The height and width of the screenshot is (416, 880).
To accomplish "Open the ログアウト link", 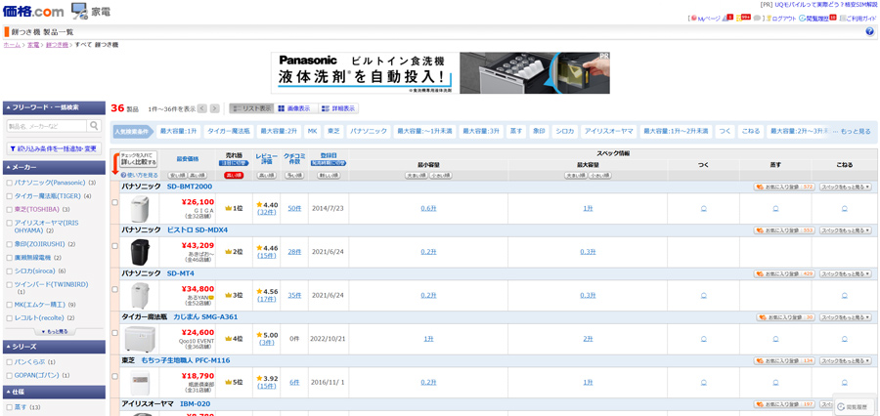I will click(x=784, y=19).
